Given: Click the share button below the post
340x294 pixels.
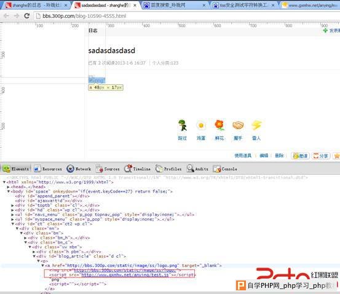Looking at the screenshot, I should pos(321,156).
